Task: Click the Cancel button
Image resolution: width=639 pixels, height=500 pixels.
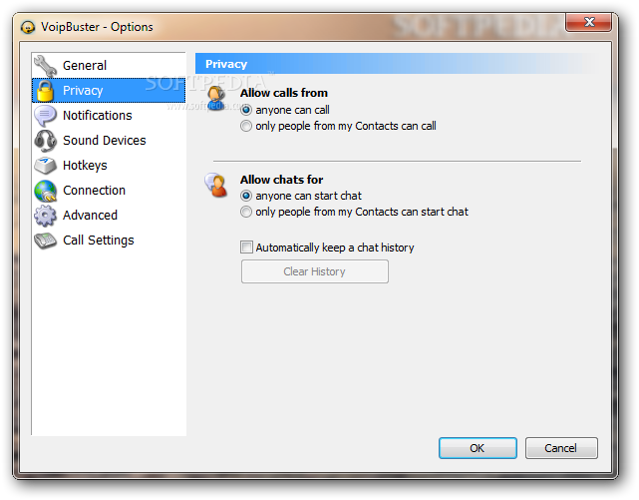Action: [x=561, y=448]
